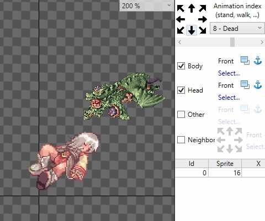This screenshot has height=221, width=265.
Task: Click the frame scrollbar right arrow
Action: [262, 42]
